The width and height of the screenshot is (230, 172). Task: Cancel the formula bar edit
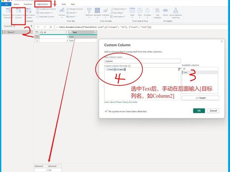click(38, 27)
